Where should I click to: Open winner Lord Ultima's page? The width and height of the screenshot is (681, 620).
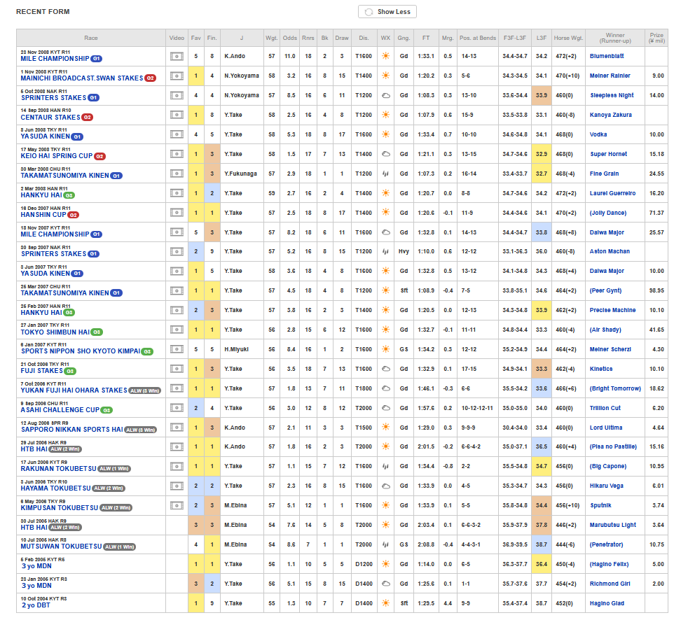click(606, 428)
